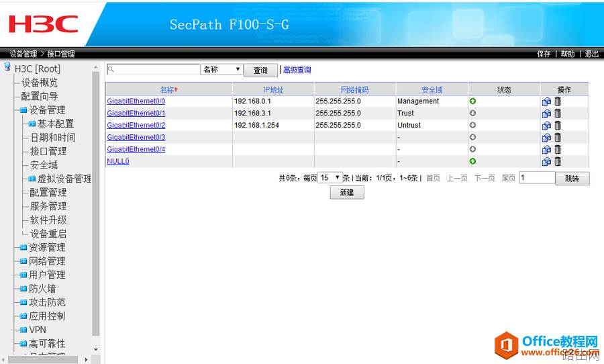
Task: Collapse the 设备管理 tree folder
Action: coord(23,110)
